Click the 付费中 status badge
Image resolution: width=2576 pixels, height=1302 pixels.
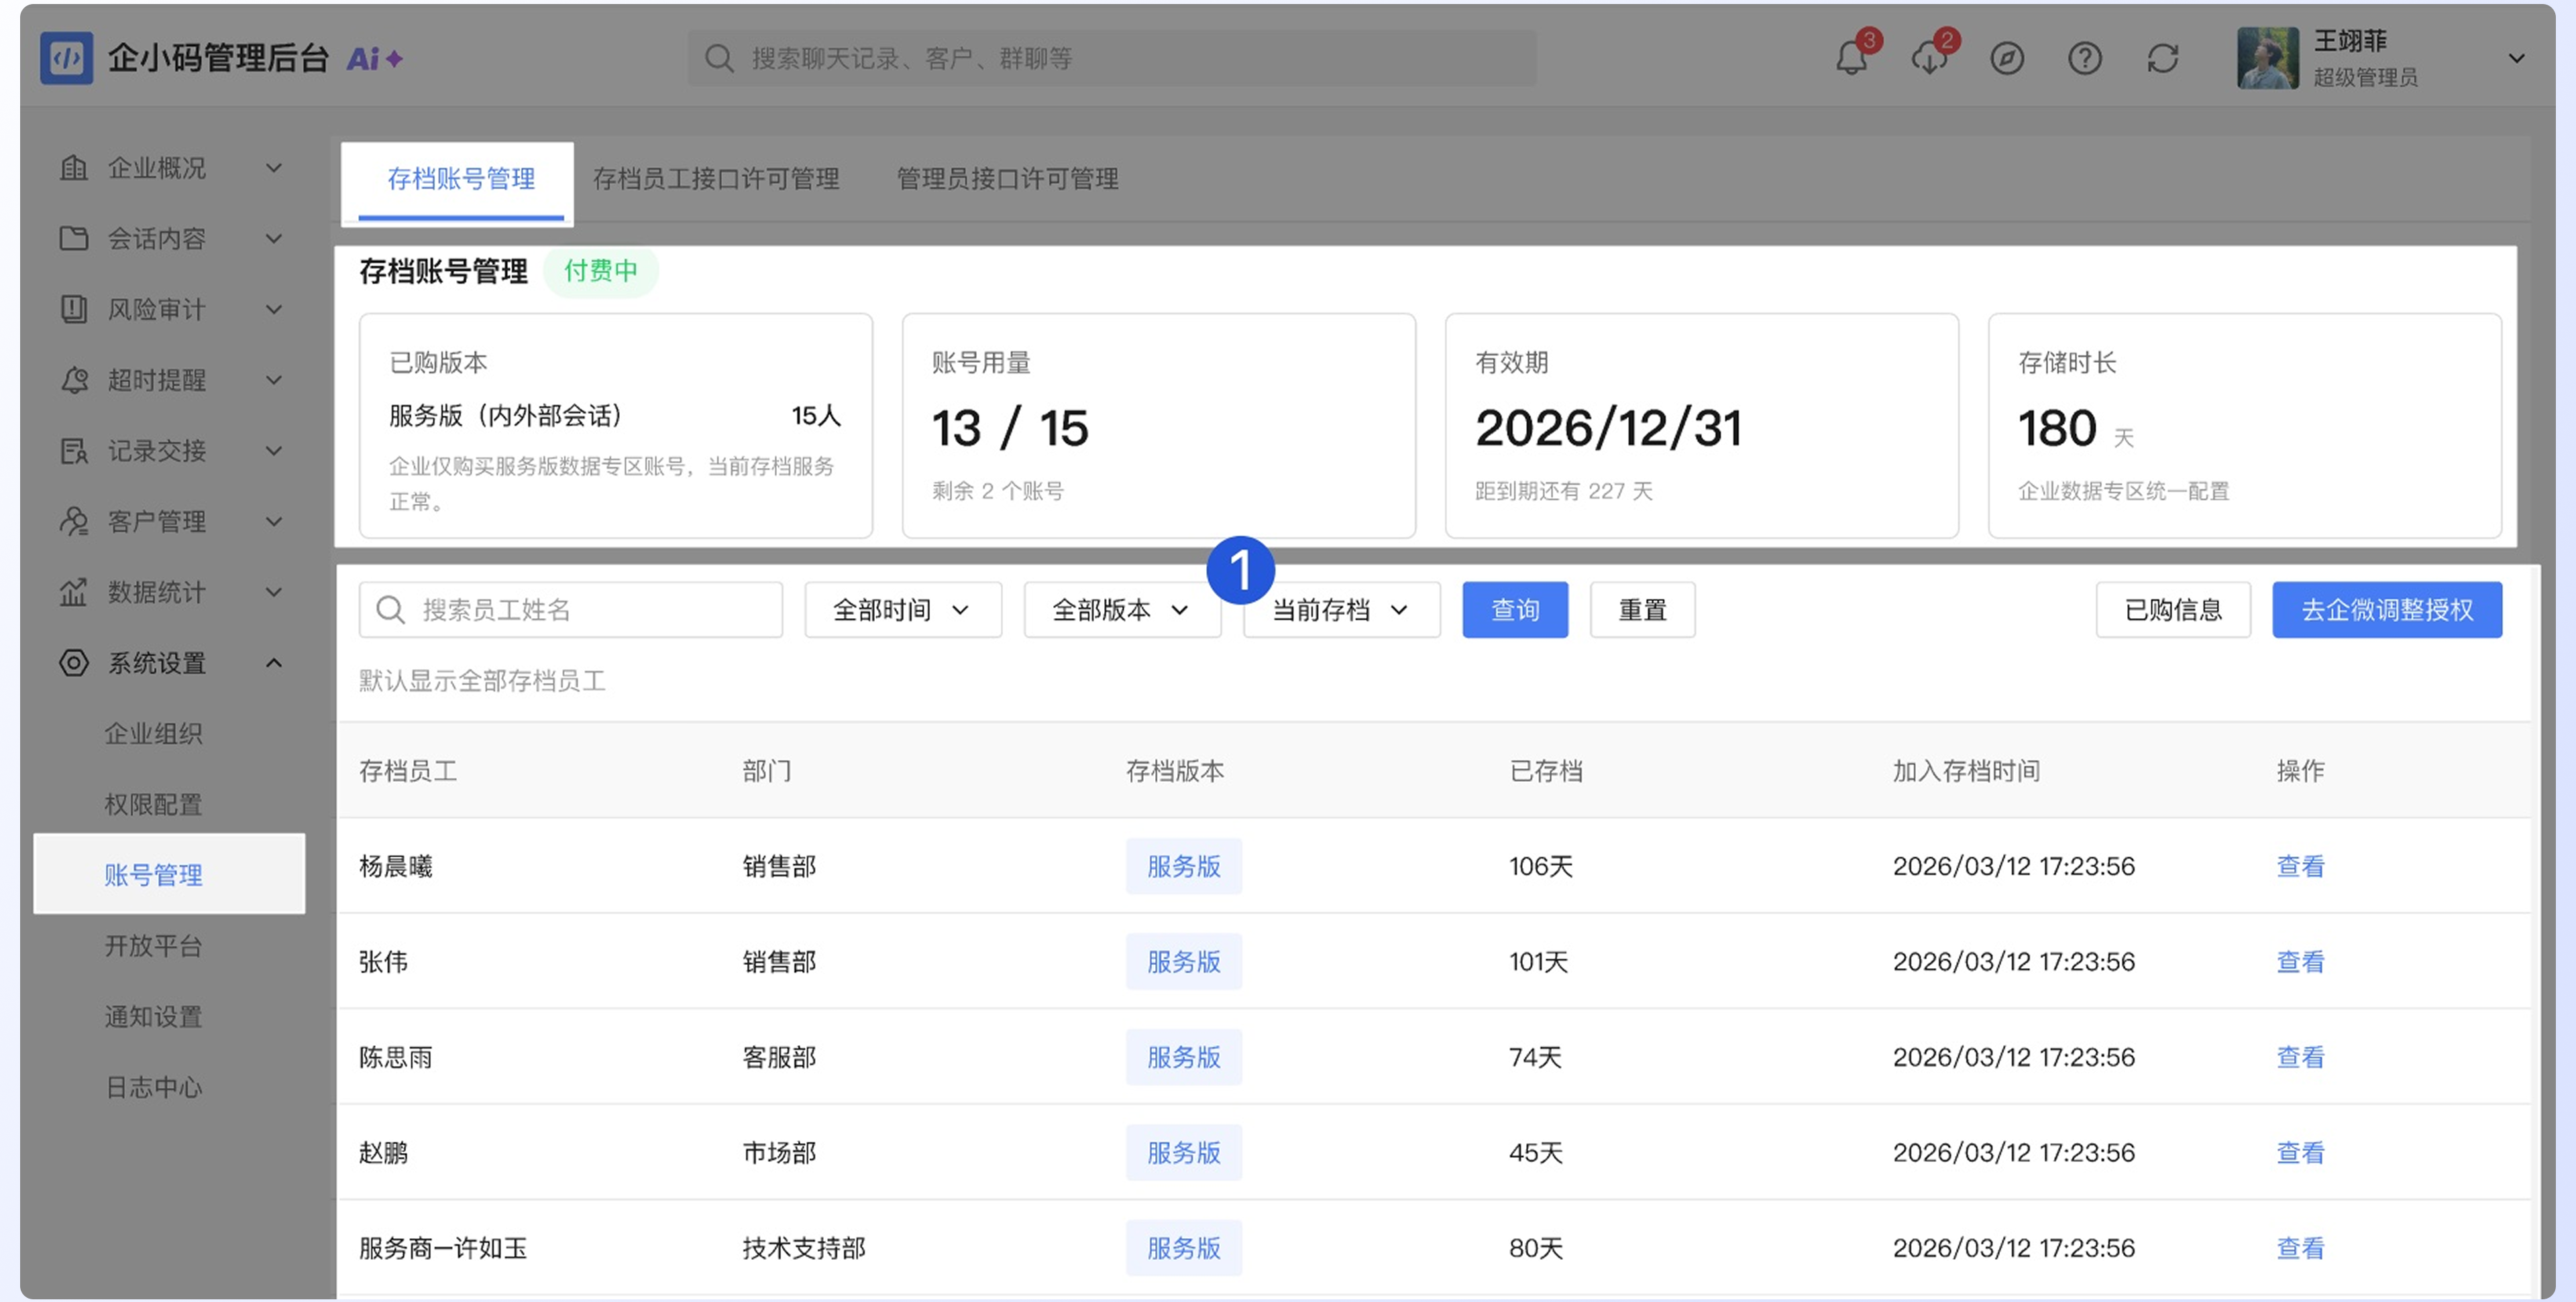point(600,271)
